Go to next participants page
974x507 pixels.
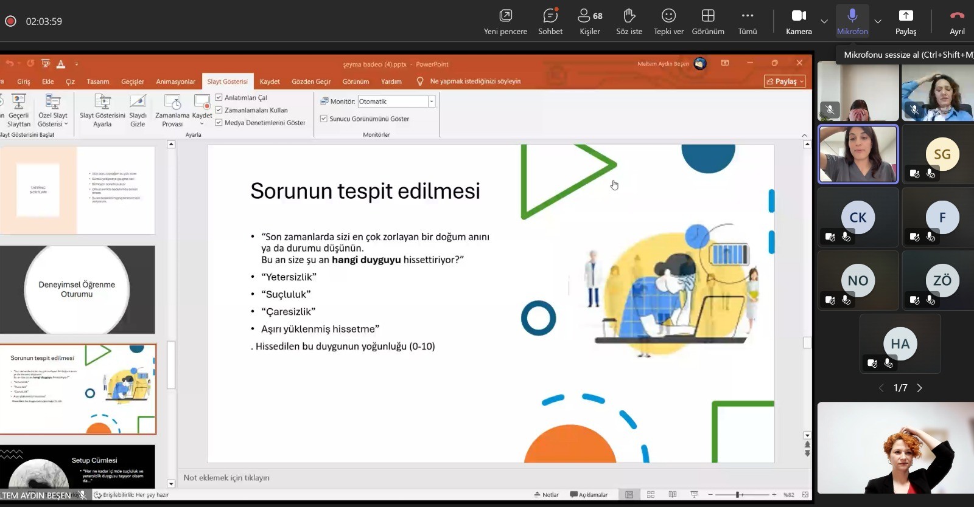click(x=919, y=388)
